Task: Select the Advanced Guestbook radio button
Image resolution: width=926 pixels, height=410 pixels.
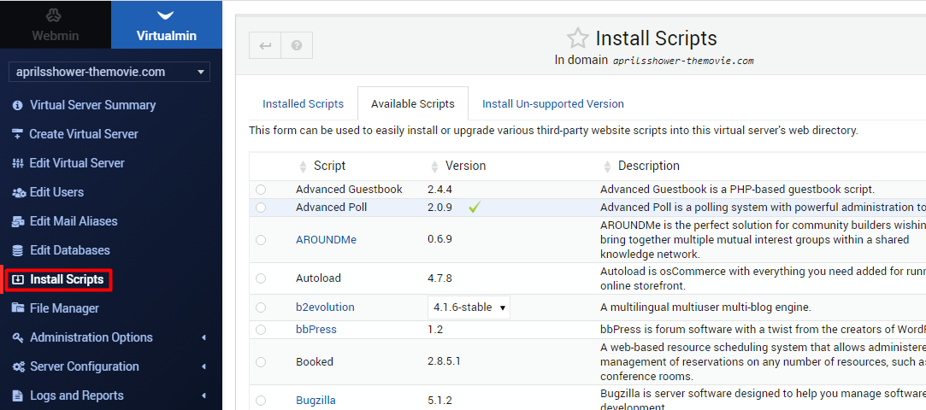Action: point(261,190)
